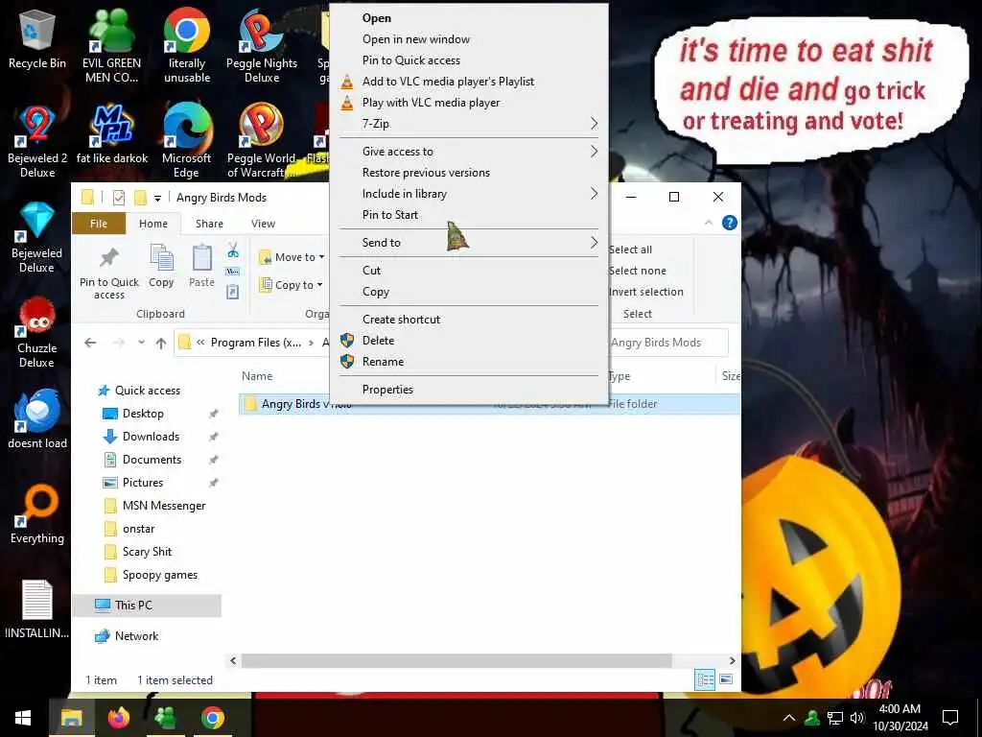Choose Rename in the context menu
982x737 pixels.
[x=468, y=362]
